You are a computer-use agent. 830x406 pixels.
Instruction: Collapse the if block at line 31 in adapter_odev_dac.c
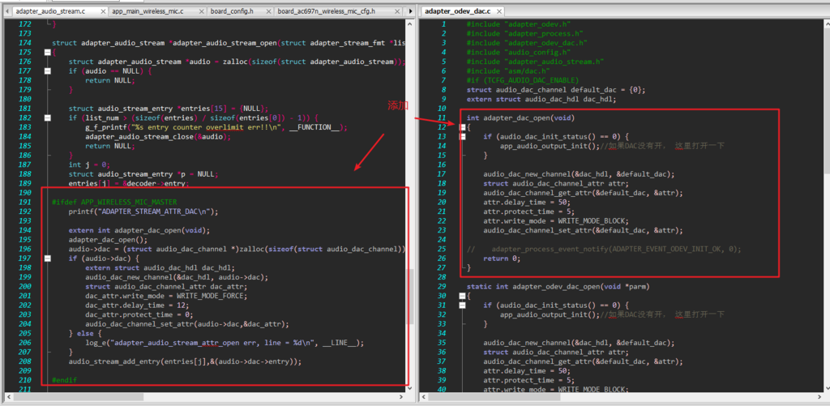point(463,306)
